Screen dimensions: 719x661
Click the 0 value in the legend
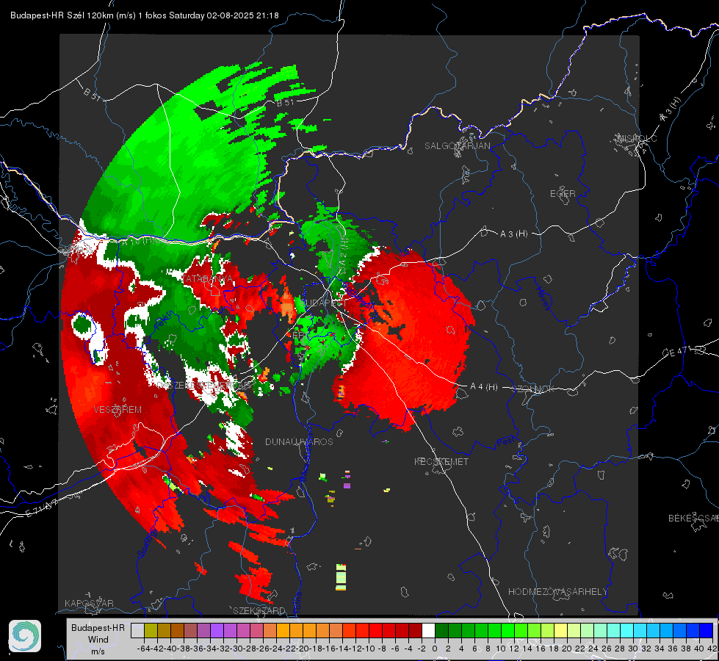[435, 649]
